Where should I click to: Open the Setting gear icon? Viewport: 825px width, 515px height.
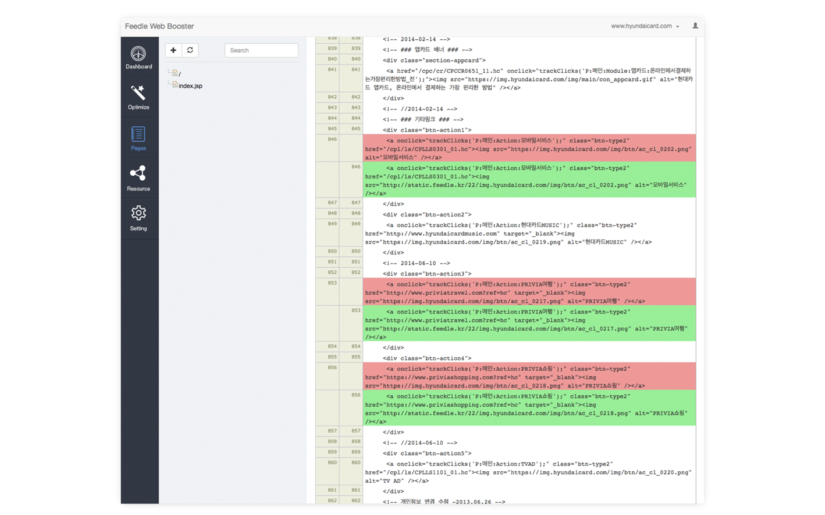coord(139,218)
